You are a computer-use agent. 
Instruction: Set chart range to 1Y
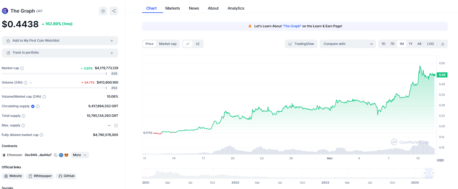coord(411,44)
